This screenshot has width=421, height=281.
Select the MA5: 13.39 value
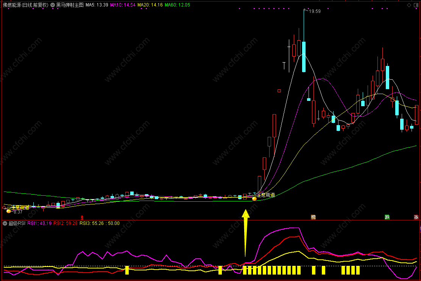(97, 5)
